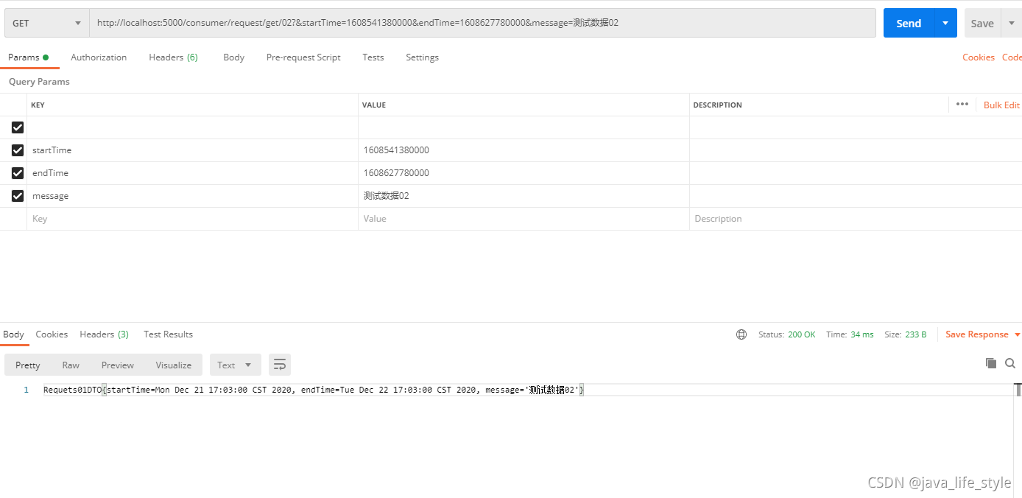The image size is (1022, 498).
Task: Click the 34 ms response time
Action: (x=861, y=334)
